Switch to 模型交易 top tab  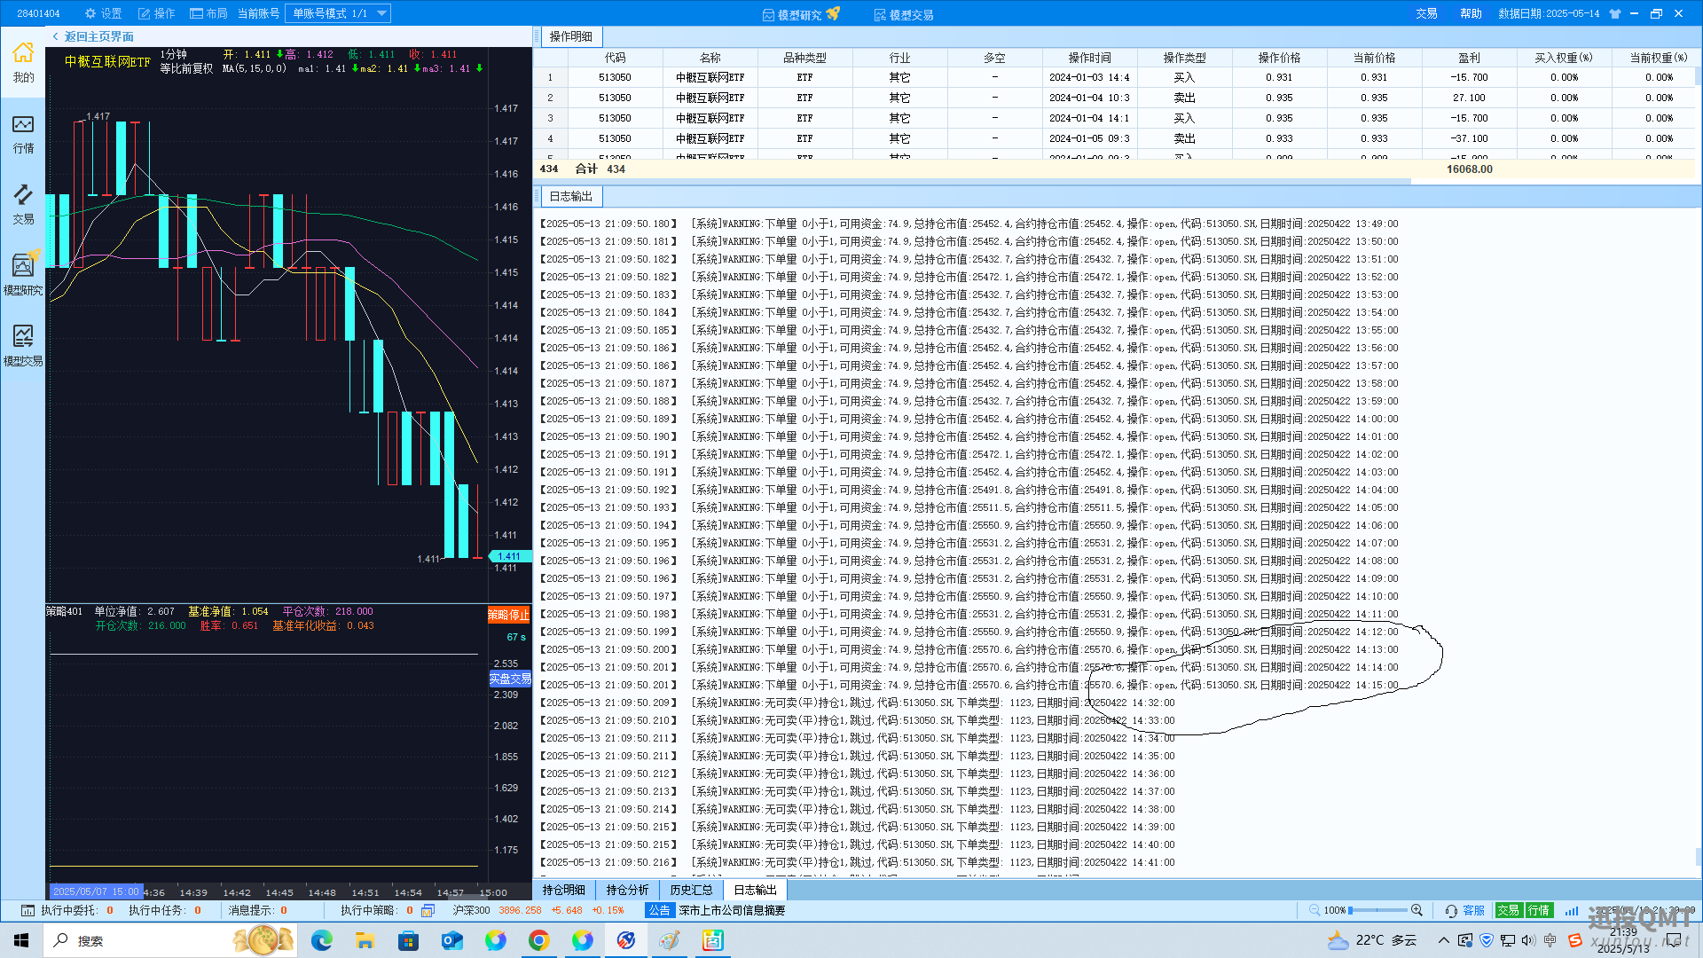click(904, 14)
